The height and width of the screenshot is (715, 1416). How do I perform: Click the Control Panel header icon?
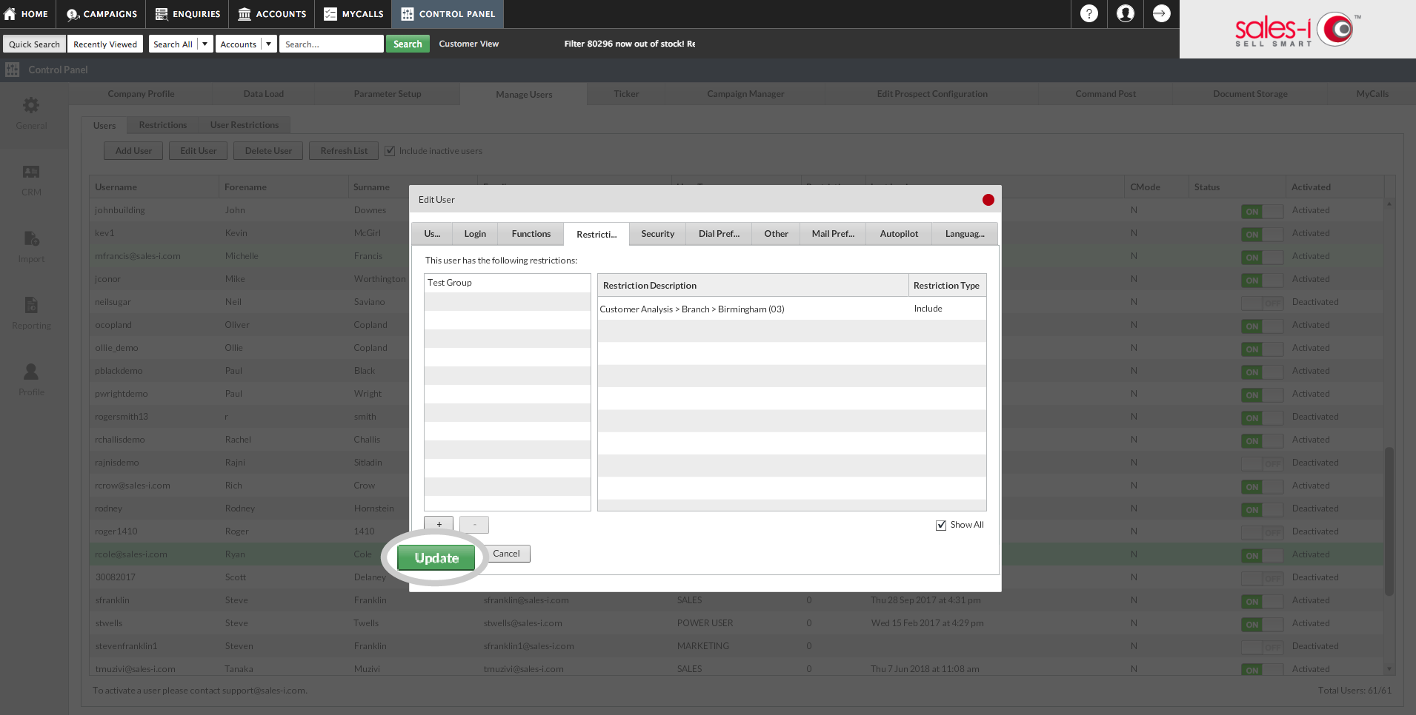click(12, 70)
